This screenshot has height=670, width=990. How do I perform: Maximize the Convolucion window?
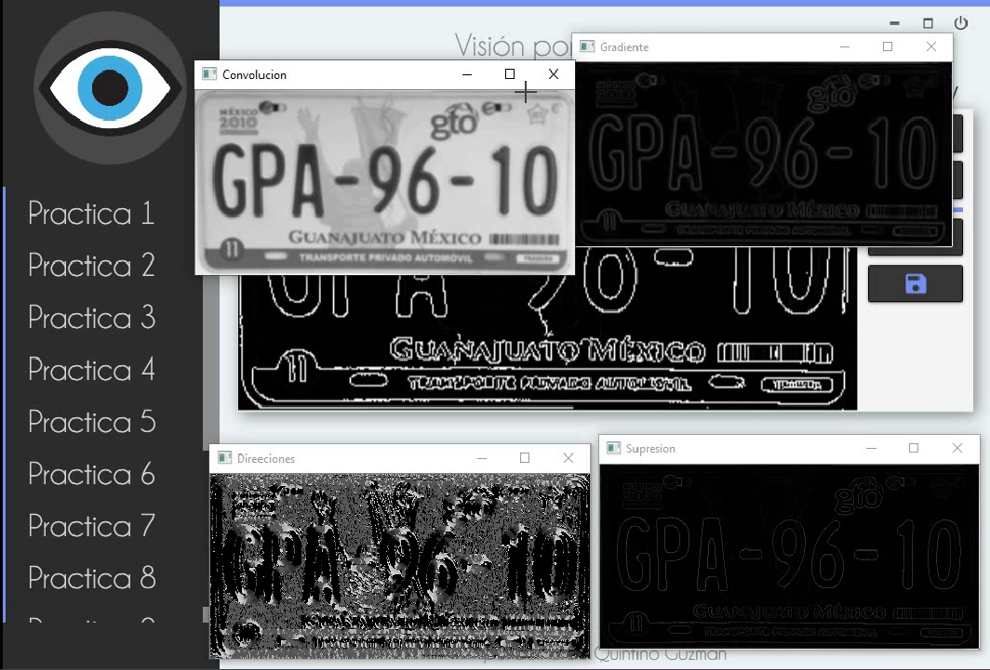[x=510, y=74]
